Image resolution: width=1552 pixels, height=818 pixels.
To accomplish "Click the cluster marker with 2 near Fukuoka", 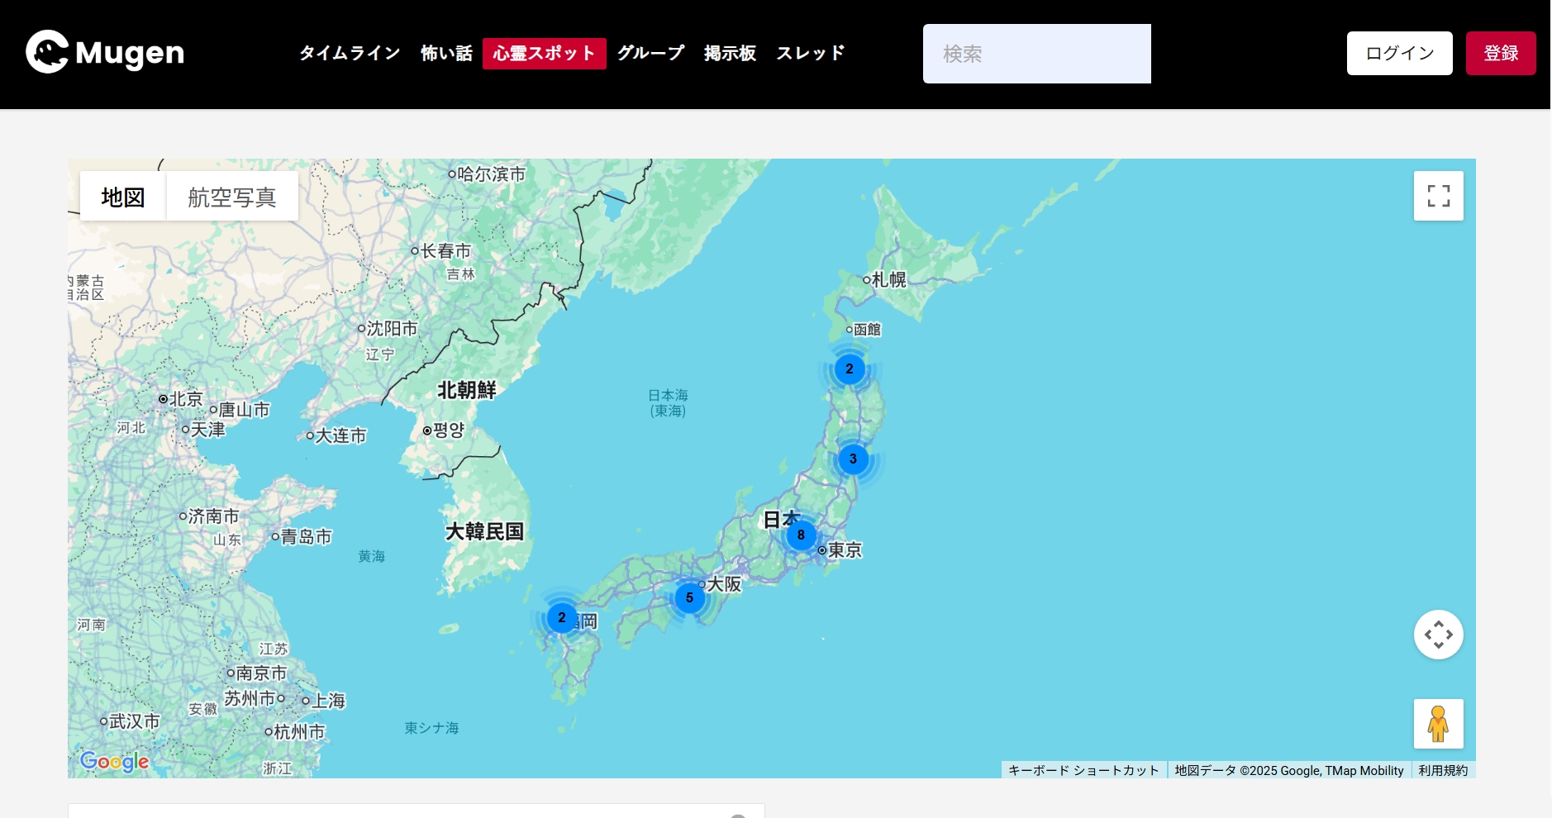I will (562, 618).
